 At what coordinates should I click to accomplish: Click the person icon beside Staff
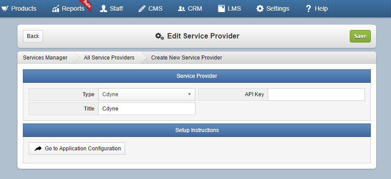click(x=104, y=9)
